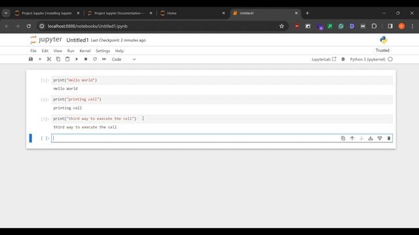Interrupt the kernel with the stop icon
The height and width of the screenshot is (235, 419).
86,59
